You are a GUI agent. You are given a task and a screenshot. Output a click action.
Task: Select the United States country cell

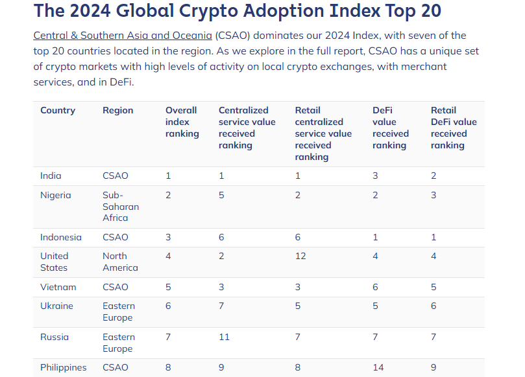point(55,262)
